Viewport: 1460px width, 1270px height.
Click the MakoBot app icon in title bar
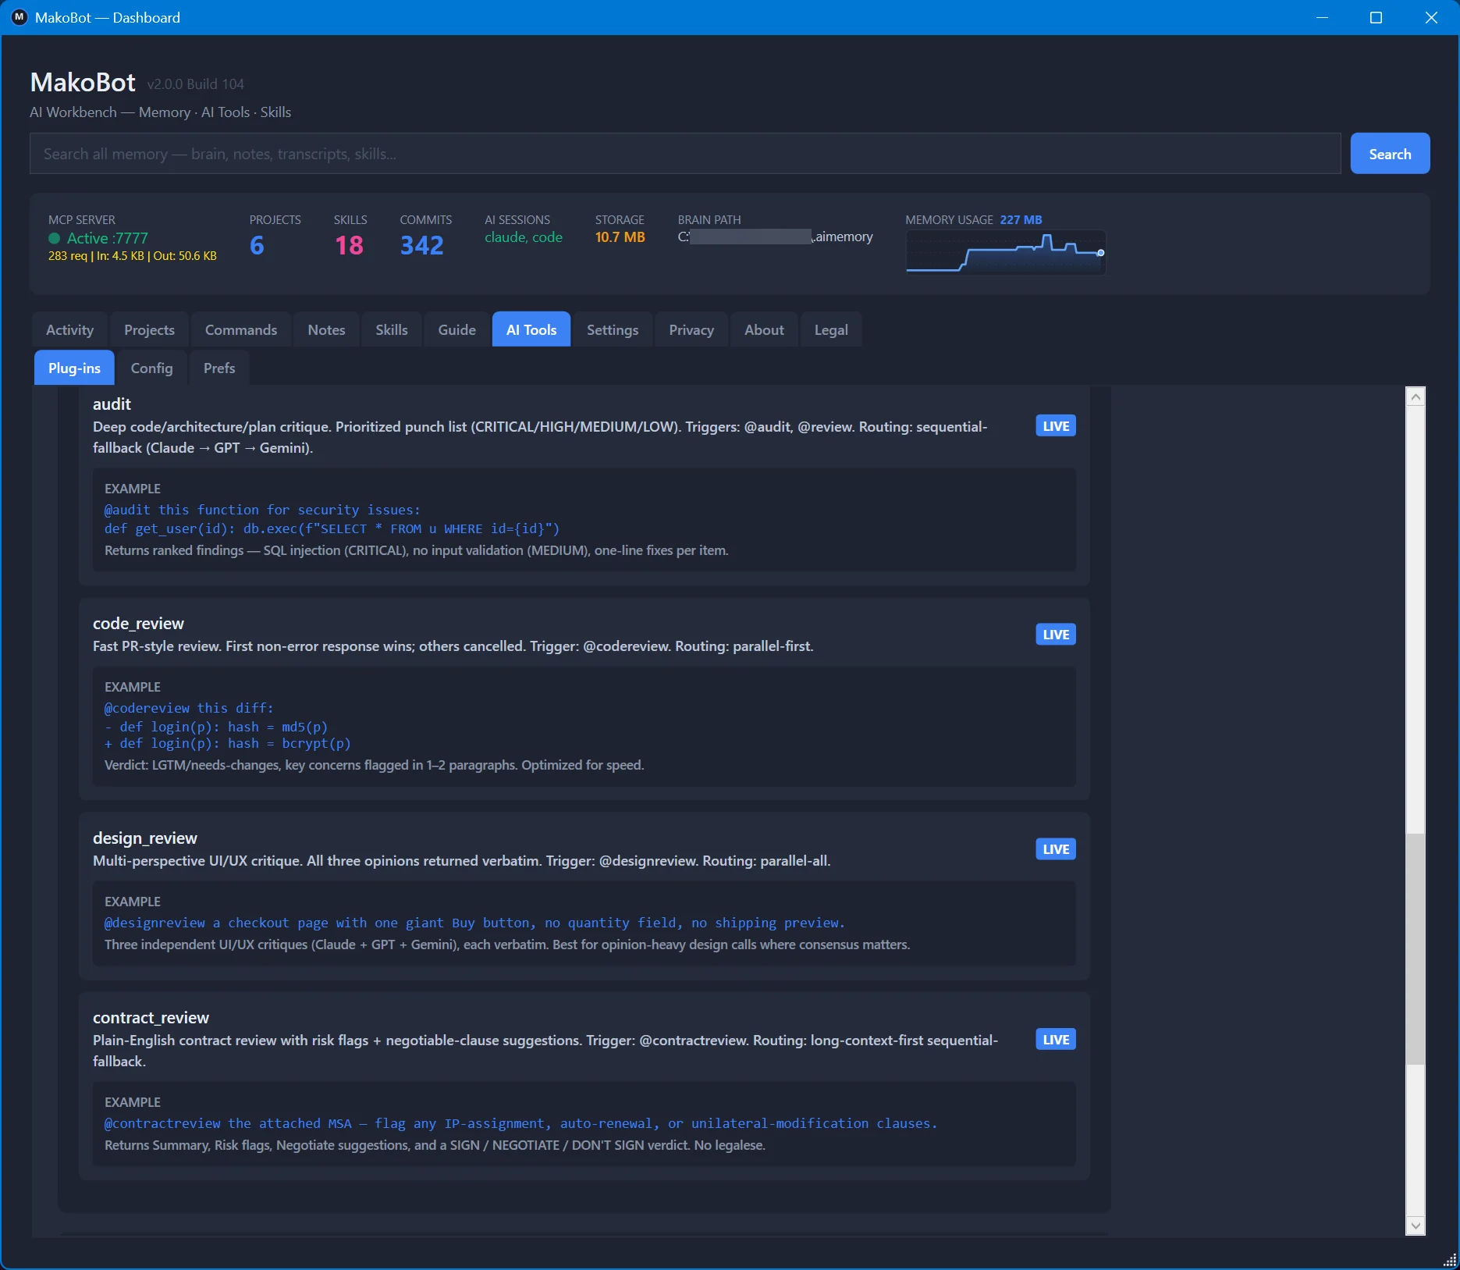20,17
